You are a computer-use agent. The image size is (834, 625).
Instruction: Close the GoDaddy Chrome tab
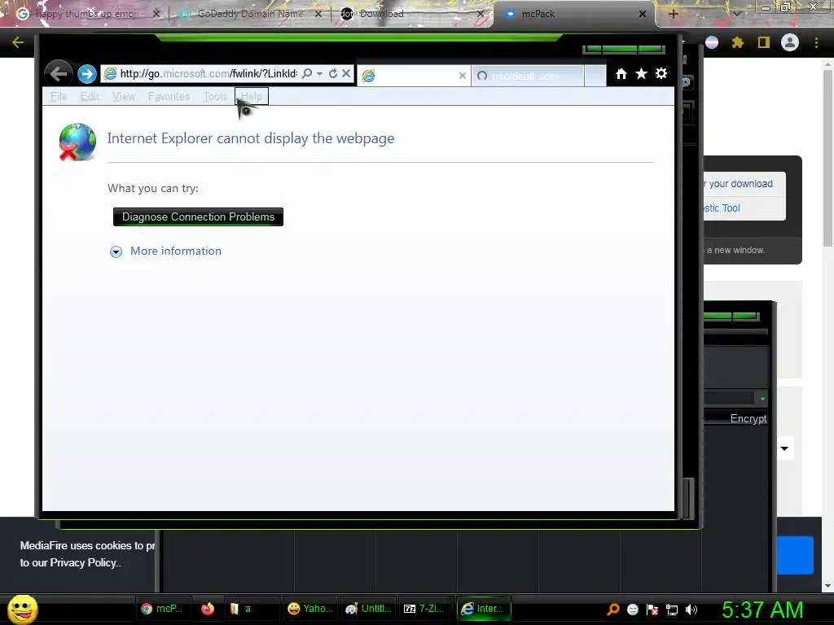click(318, 14)
